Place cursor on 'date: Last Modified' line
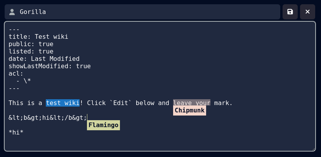The image size is (321, 157). [44, 59]
